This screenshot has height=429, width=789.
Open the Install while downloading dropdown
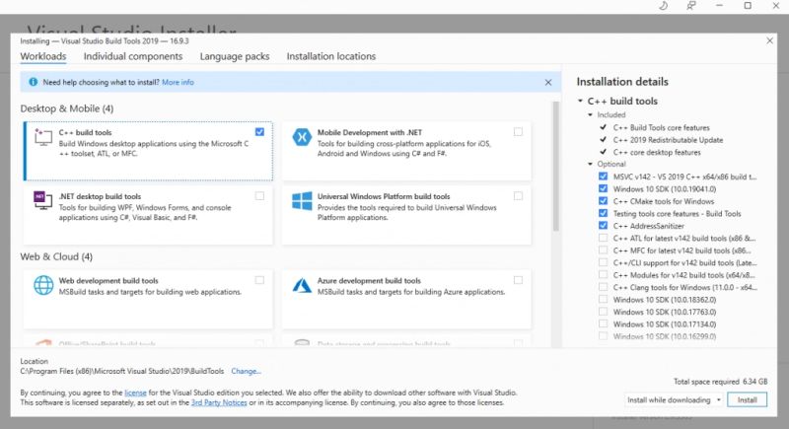pos(674,399)
